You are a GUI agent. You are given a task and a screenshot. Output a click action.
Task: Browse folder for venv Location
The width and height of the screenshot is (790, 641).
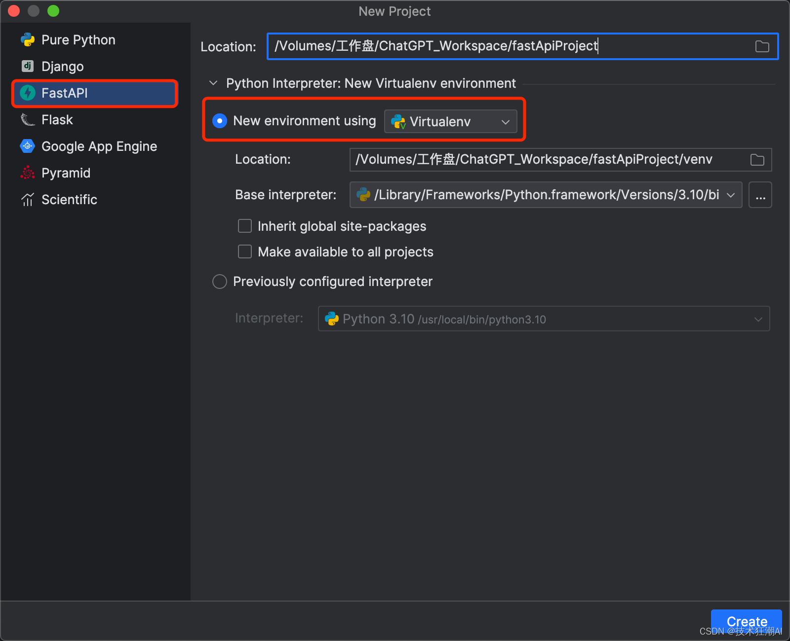[x=757, y=160]
